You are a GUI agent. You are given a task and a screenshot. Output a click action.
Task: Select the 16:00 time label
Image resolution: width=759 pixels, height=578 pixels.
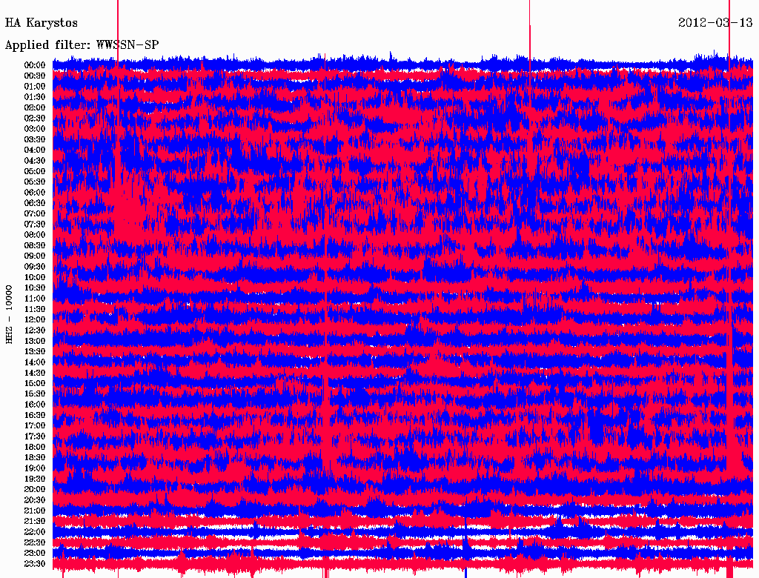tap(35, 404)
